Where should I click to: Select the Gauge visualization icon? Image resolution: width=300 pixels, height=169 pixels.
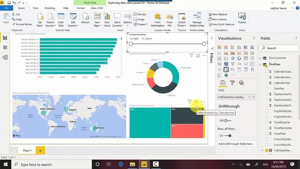(239, 64)
